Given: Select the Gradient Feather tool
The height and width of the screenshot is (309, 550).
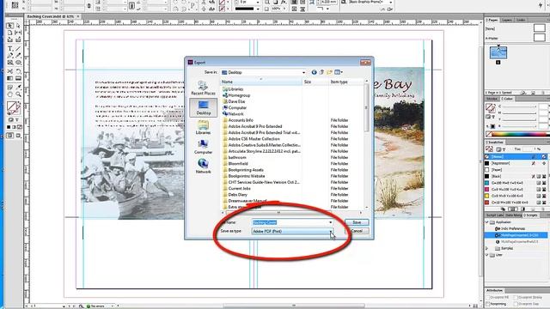Looking at the screenshot, I should tap(18, 78).
